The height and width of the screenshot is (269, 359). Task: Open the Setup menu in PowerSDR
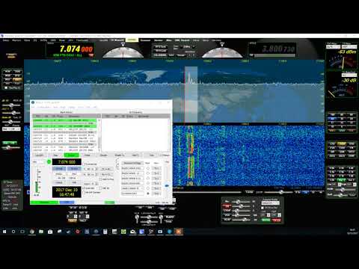point(6,40)
